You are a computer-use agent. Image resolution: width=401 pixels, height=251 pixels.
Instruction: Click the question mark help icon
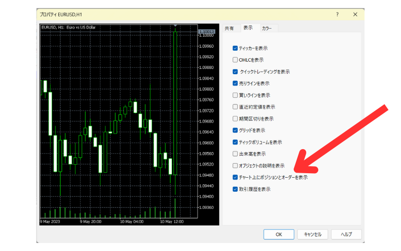click(x=337, y=15)
